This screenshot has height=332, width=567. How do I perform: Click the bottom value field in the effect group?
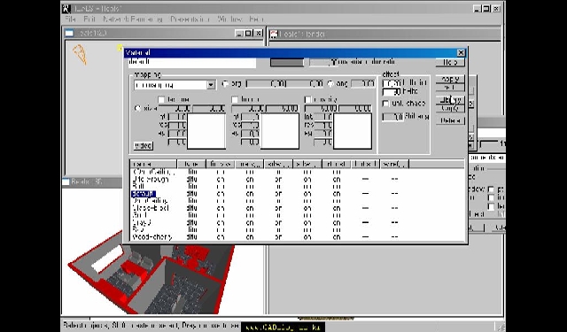coord(392,117)
